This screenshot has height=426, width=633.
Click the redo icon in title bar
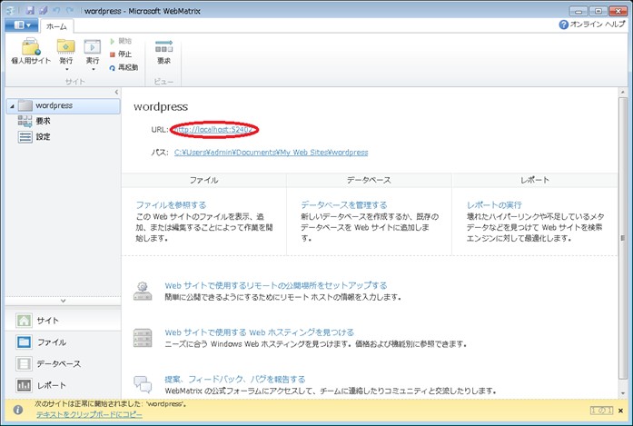coord(70,11)
